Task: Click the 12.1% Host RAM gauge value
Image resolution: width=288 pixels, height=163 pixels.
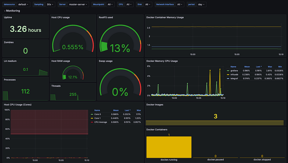Action: pyautogui.click(x=73, y=77)
